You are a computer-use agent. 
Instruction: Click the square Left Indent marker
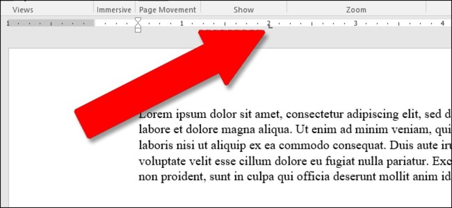tap(138, 30)
